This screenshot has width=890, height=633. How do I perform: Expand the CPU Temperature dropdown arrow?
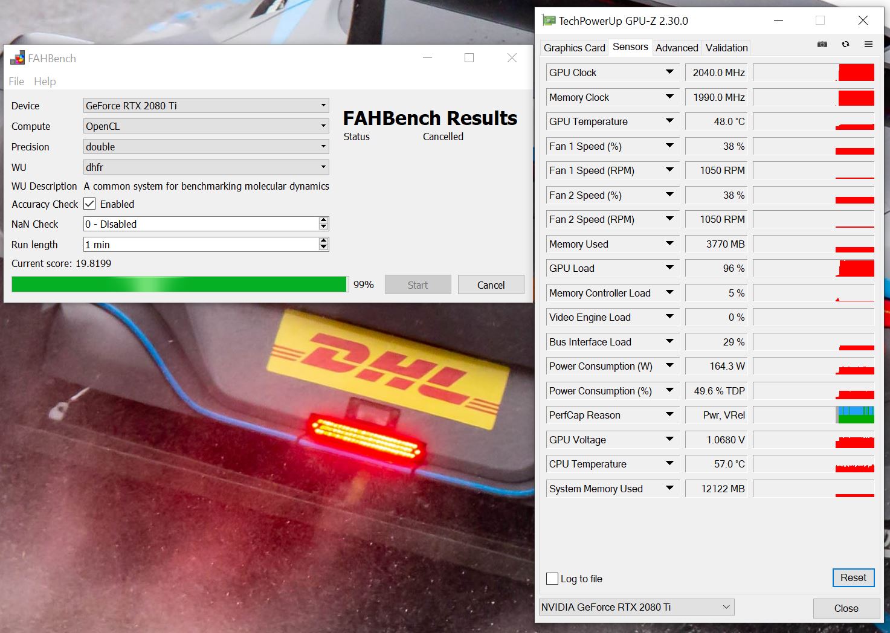tap(669, 464)
